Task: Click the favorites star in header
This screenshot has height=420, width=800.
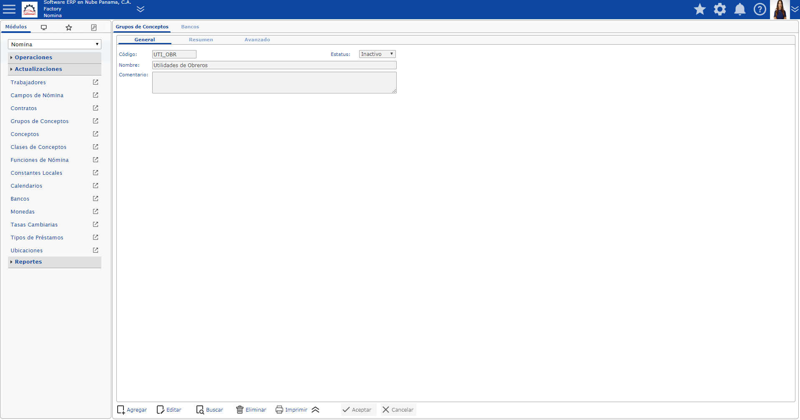Action: pos(699,9)
